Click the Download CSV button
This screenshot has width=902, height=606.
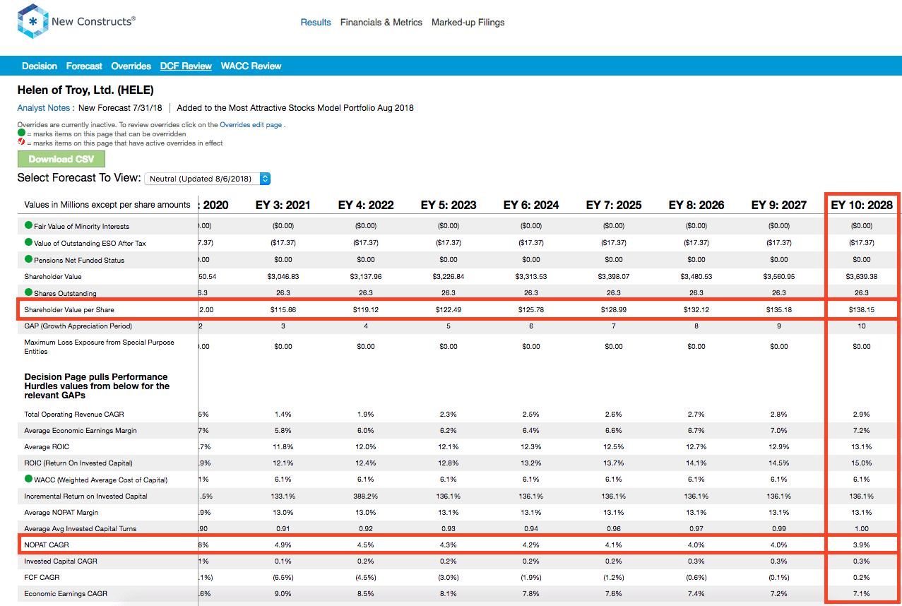61,159
